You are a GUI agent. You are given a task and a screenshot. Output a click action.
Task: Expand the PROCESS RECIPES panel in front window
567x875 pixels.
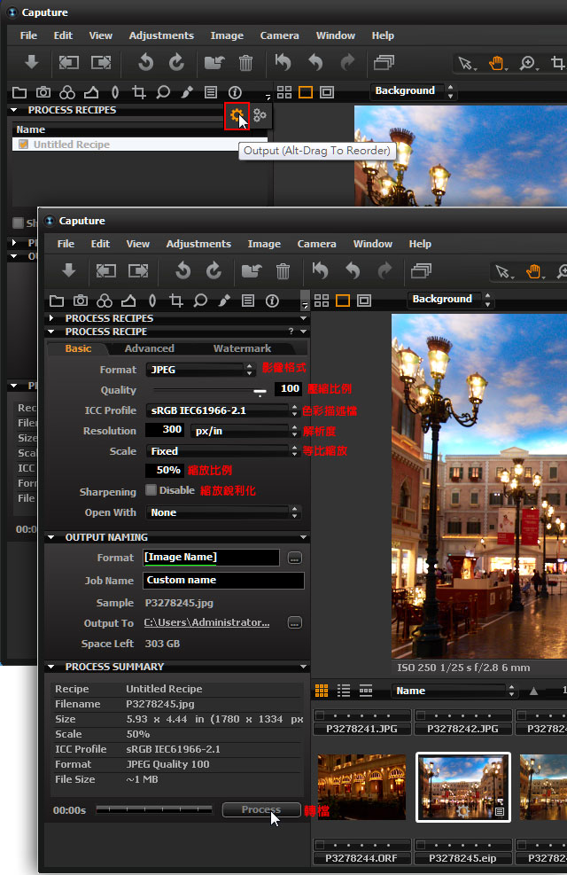tap(52, 318)
